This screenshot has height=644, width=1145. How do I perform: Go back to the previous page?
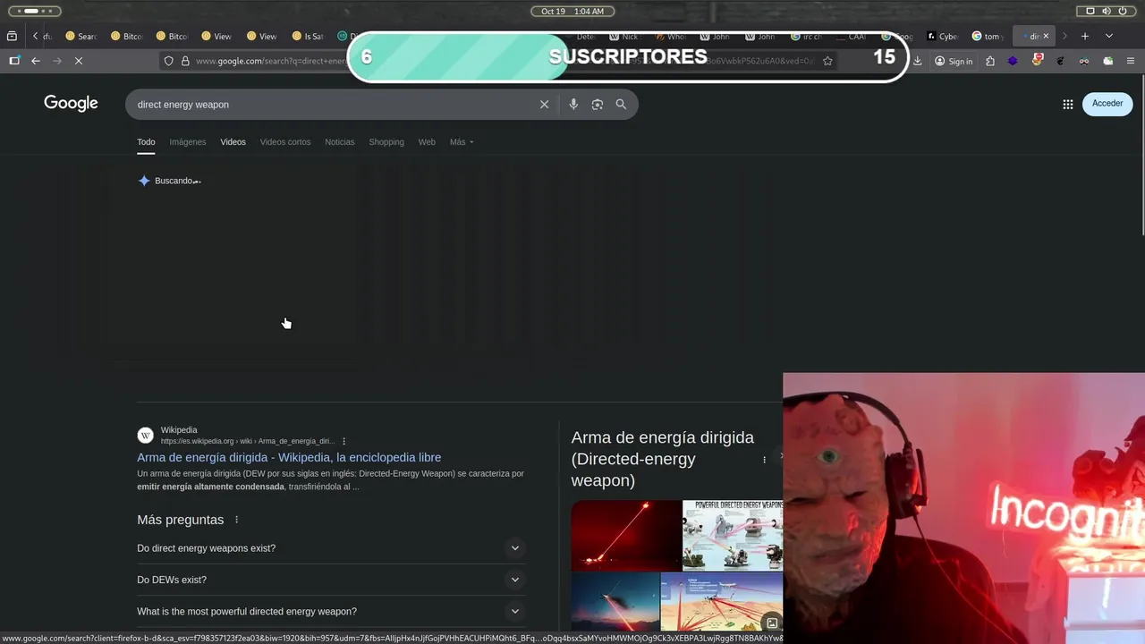click(x=35, y=61)
